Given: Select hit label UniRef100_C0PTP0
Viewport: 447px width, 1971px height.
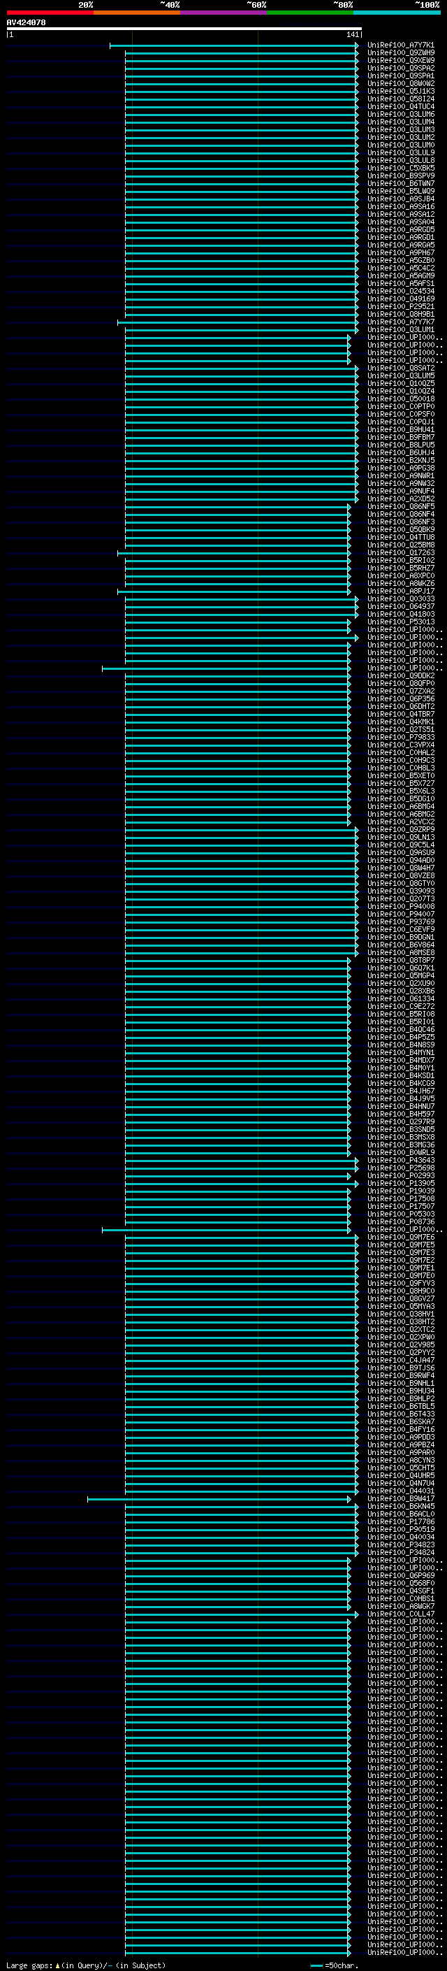Looking at the screenshot, I should click(x=400, y=406).
